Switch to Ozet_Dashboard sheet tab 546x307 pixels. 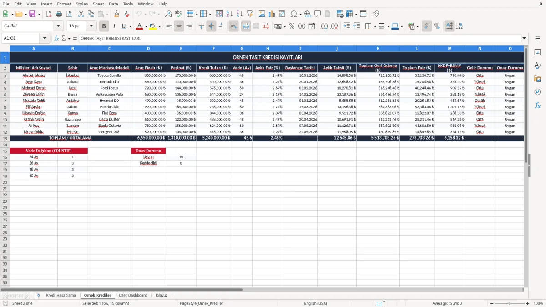(133, 296)
